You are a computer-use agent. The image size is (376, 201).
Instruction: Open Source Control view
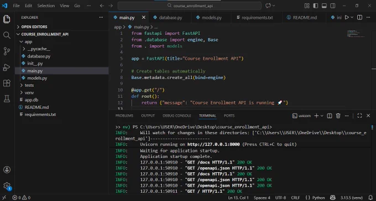7,51
